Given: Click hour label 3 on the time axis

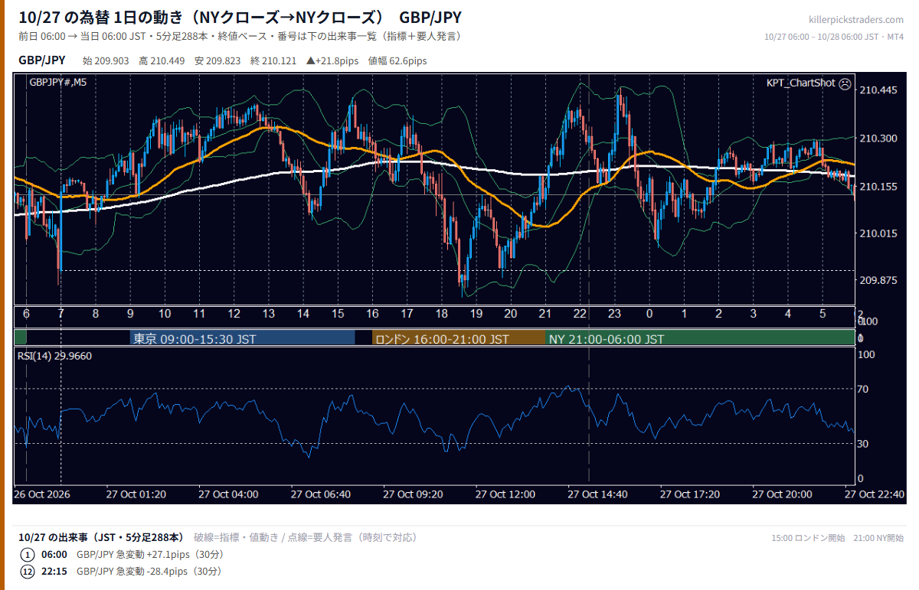Looking at the screenshot, I should pos(753,314).
